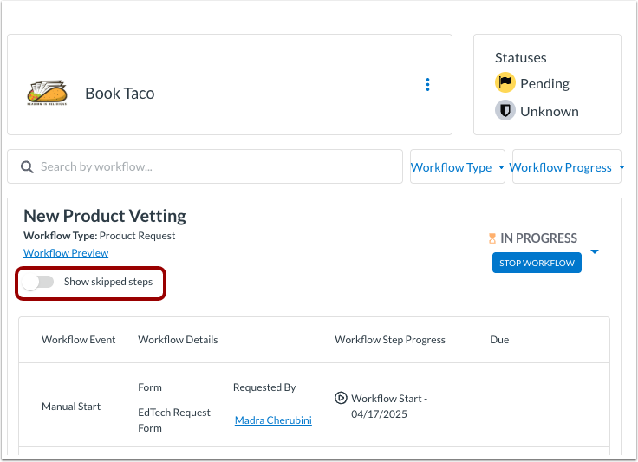The image size is (638, 462).
Task: Expand the Workflow Type filter dropdown
Action: 457,167
